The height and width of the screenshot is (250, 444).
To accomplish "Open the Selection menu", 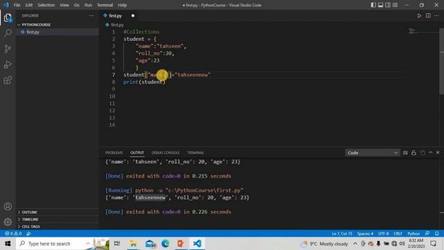I will click(46, 5).
